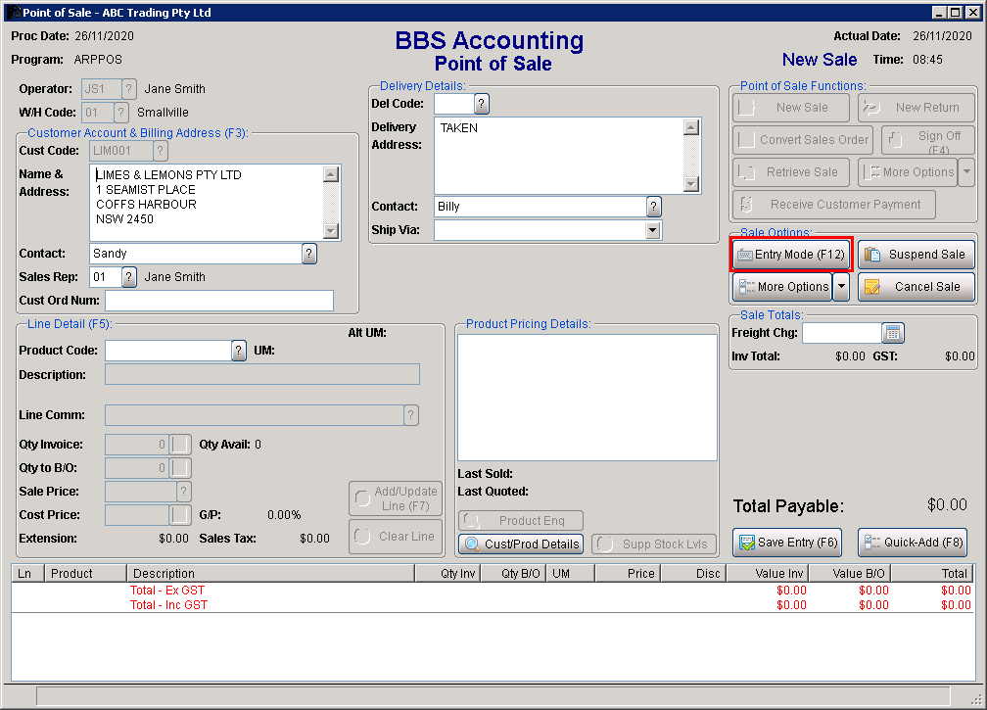The height and width of the screenshot is (710, 987).
Task: Click the Suspend Sale button
Action: point(916,255)
